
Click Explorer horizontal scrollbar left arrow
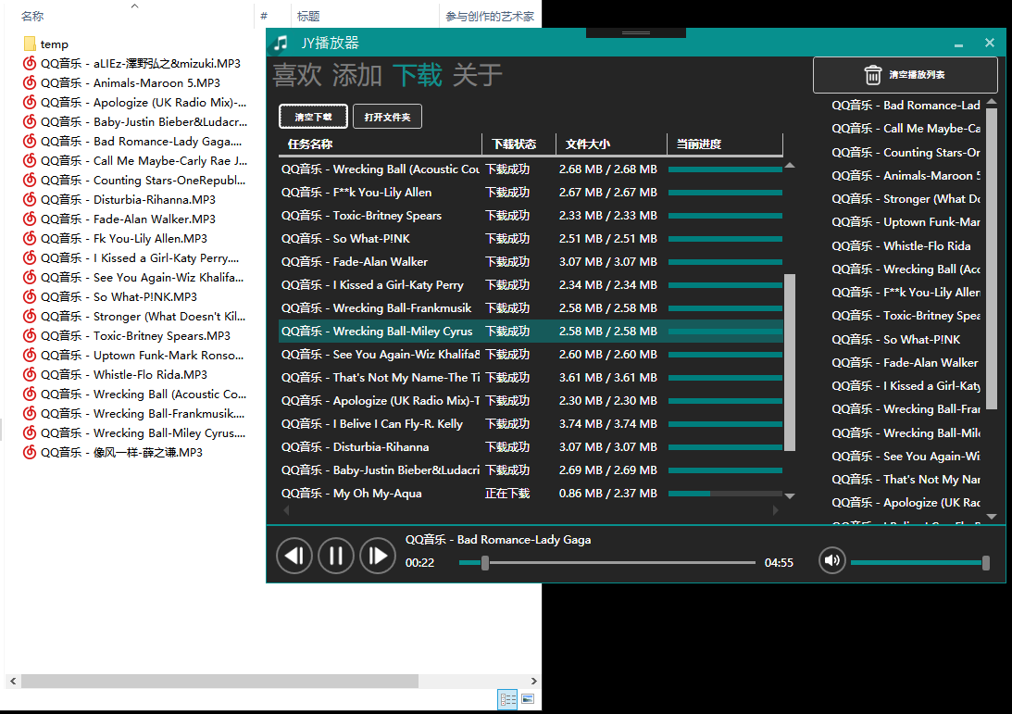click(13, 681)
